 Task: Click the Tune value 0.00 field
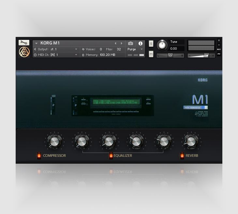176,49
